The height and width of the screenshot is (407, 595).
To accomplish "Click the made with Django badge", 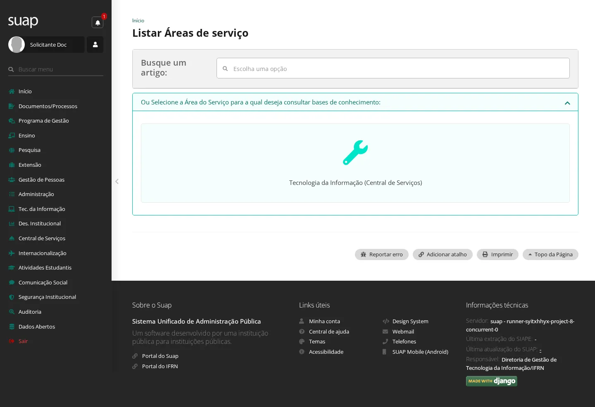I will tap(491, 381).
